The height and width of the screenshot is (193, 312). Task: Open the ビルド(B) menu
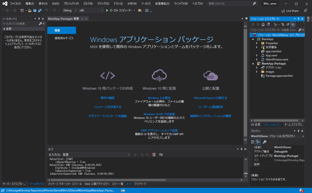pyautogui.click(x=88, y=4)
